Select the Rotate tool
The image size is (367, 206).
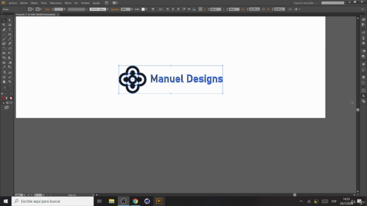4,49
